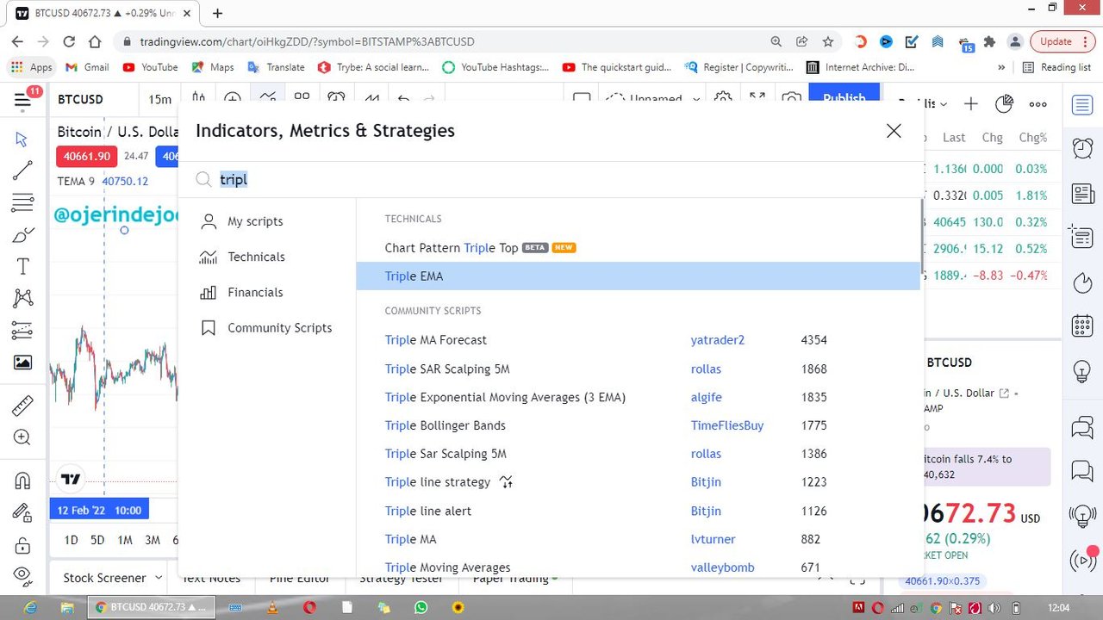This screenshot has width=1103, height=620.
Task: Open author Bitjin link for Triple line alert
Action: click(706, 511)
